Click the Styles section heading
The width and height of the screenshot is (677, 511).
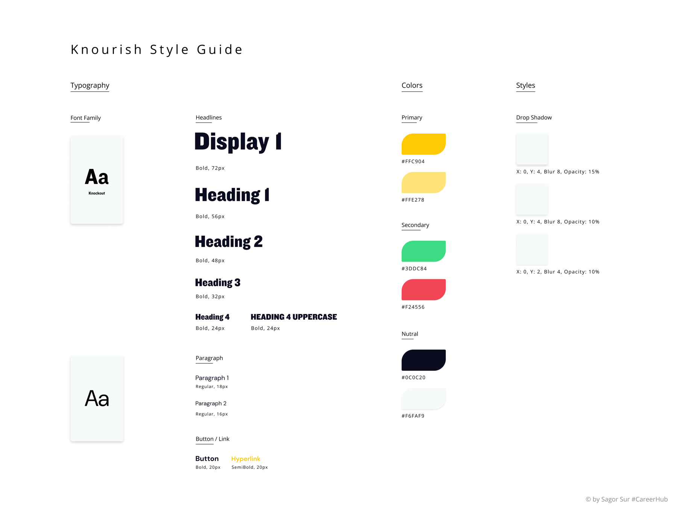(525, 85)
